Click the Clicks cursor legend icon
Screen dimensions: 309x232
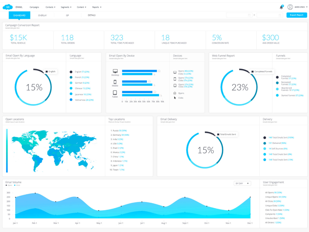[175, 98]
